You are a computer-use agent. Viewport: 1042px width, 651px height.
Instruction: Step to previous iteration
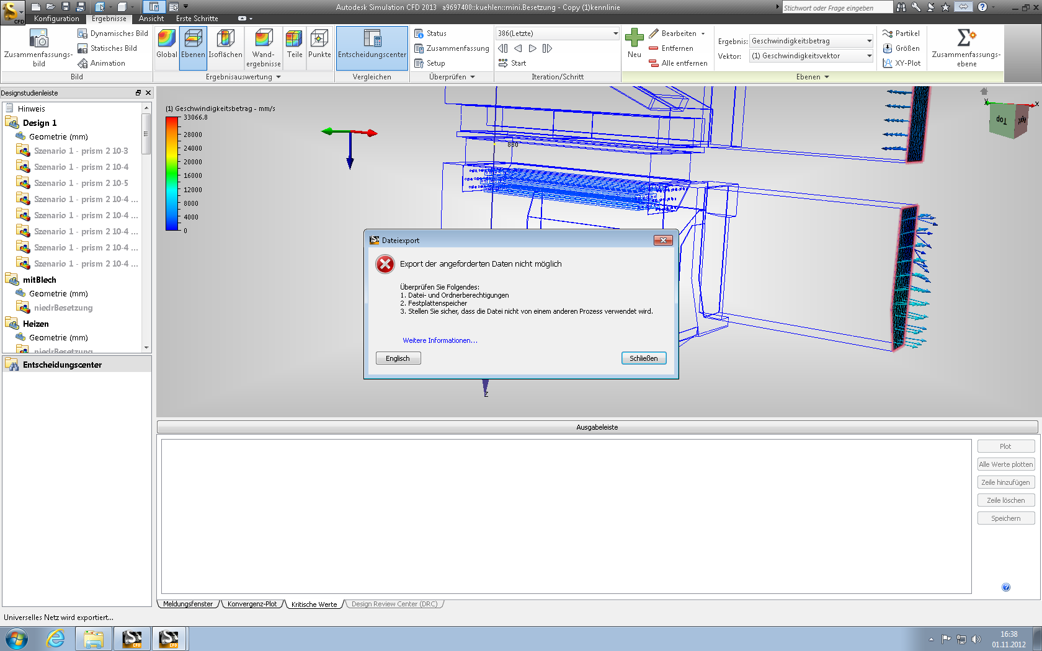tap(518, 48)
